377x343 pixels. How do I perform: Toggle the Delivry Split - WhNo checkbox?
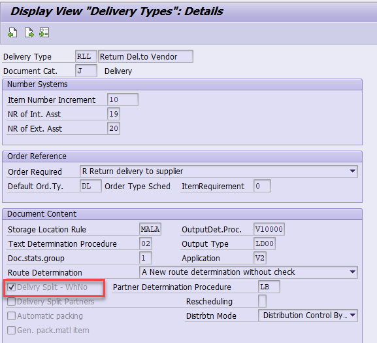click(11, 287)
